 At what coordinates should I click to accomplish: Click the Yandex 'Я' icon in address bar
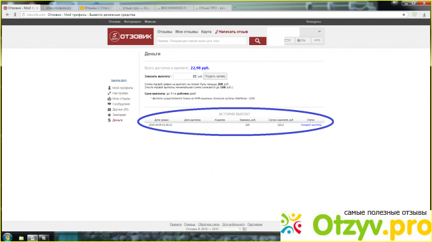(15, 15)
